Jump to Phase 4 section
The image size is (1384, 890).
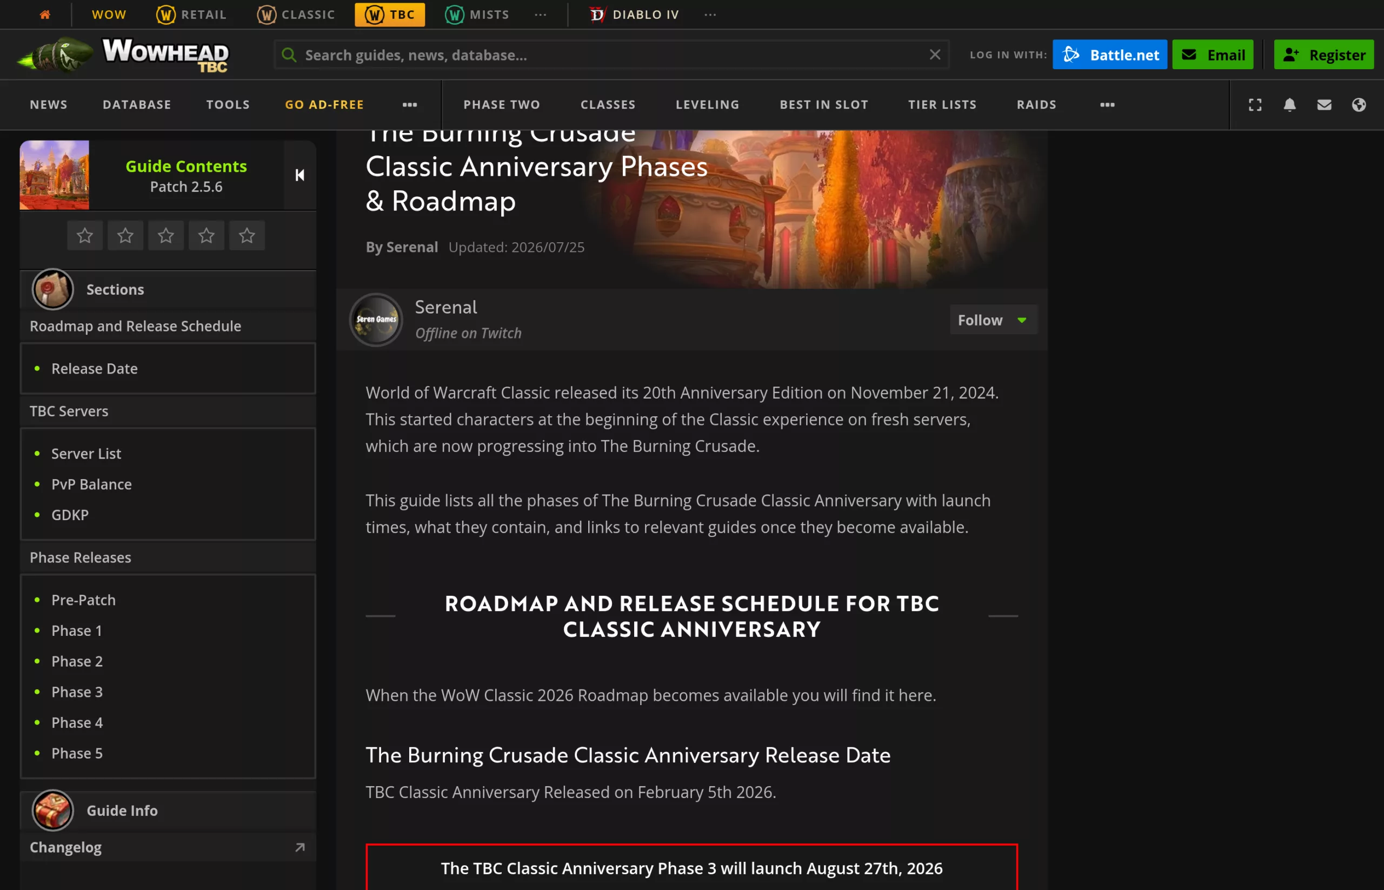(x=77, y=722)
